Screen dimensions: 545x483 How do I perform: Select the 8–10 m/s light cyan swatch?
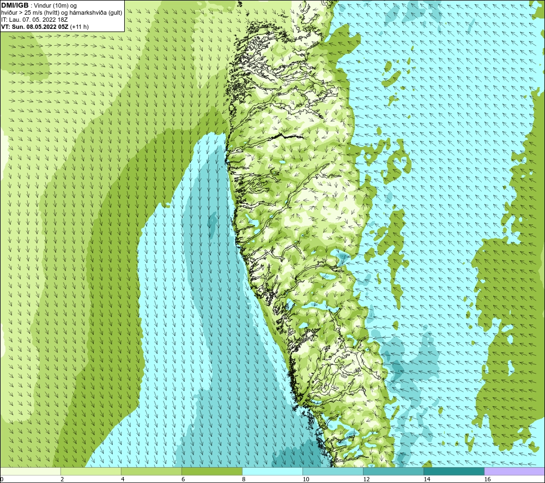click(272, 471)
